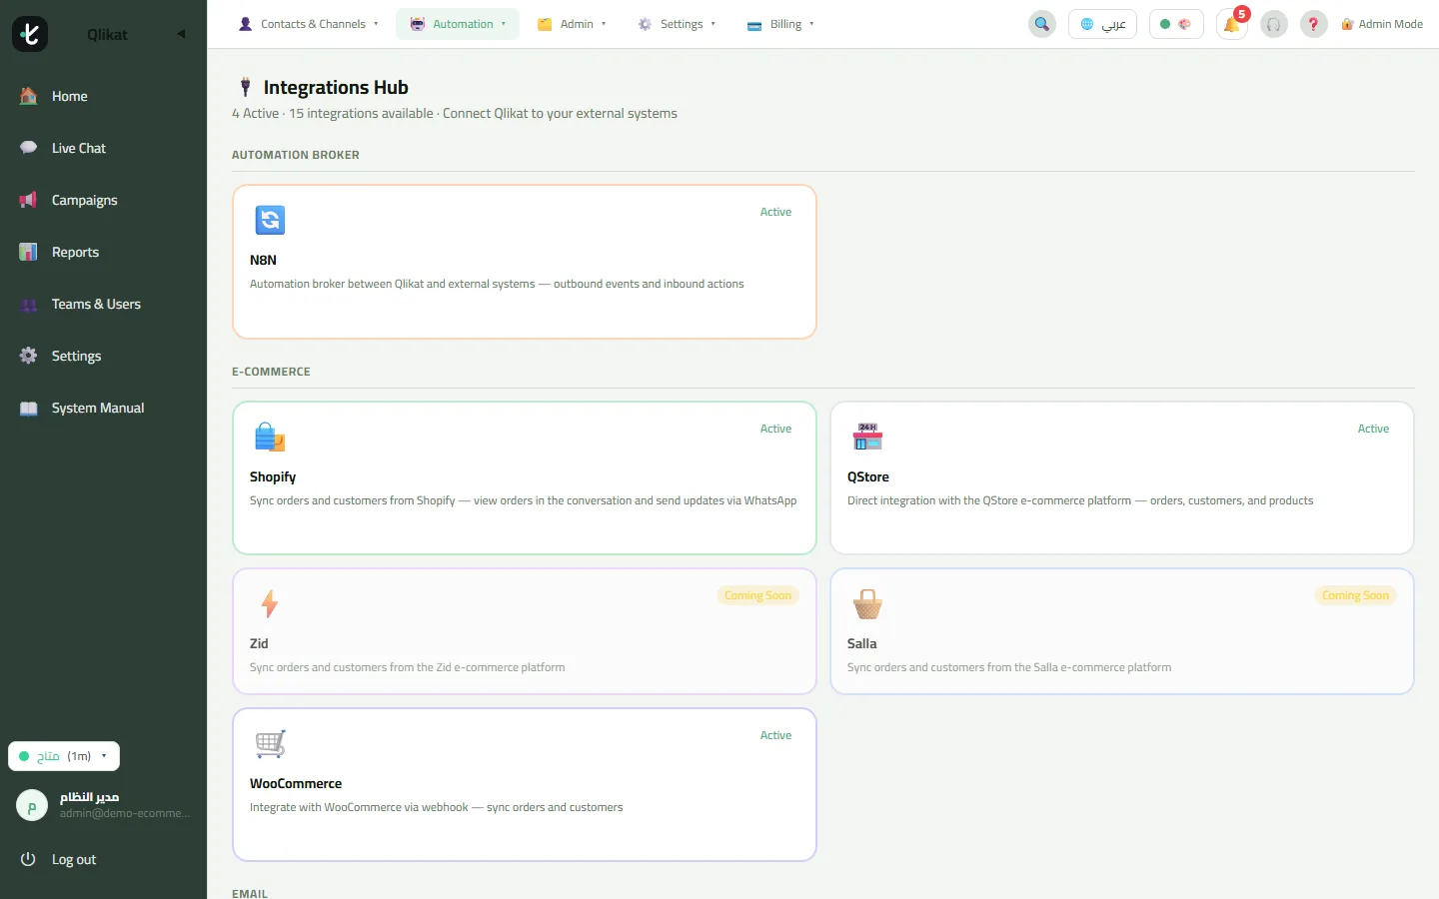The height and width of the screenshot is (899, 1439).
Task: Click the user profile avatar
Action: coord(32,805)
